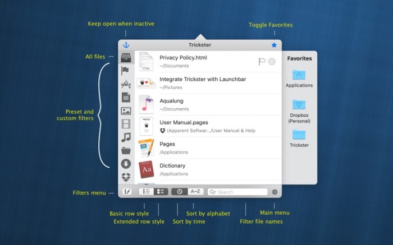393x245 pixels.
Task: Open action gear for Privacy Policy.html
Action: coord(272,61)
